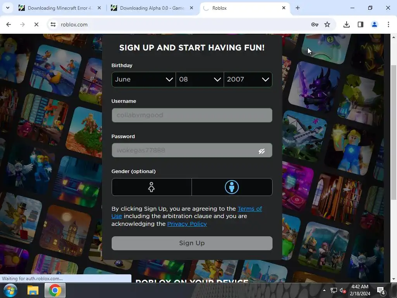Close the Downloading Alpha 0.0 tab
Image resolution: width=397 pixels, height=298 pixels.
pyautogui.click(x=192, y=8)
